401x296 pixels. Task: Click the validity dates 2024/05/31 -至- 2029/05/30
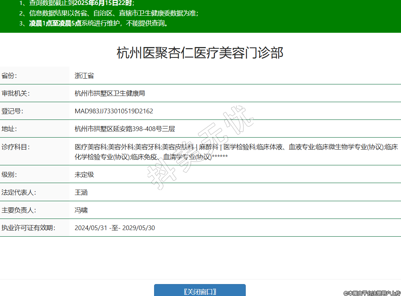[115, 228]
